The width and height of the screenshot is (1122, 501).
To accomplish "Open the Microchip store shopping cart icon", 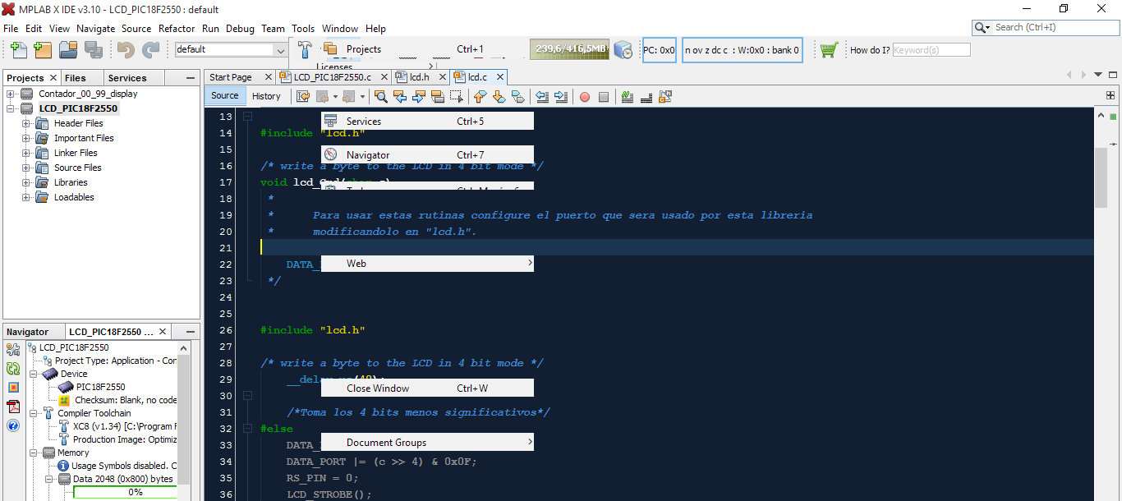I will coord(829,49).
